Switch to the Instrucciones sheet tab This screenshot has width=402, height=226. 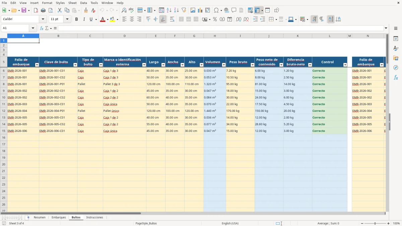(95, 217)
